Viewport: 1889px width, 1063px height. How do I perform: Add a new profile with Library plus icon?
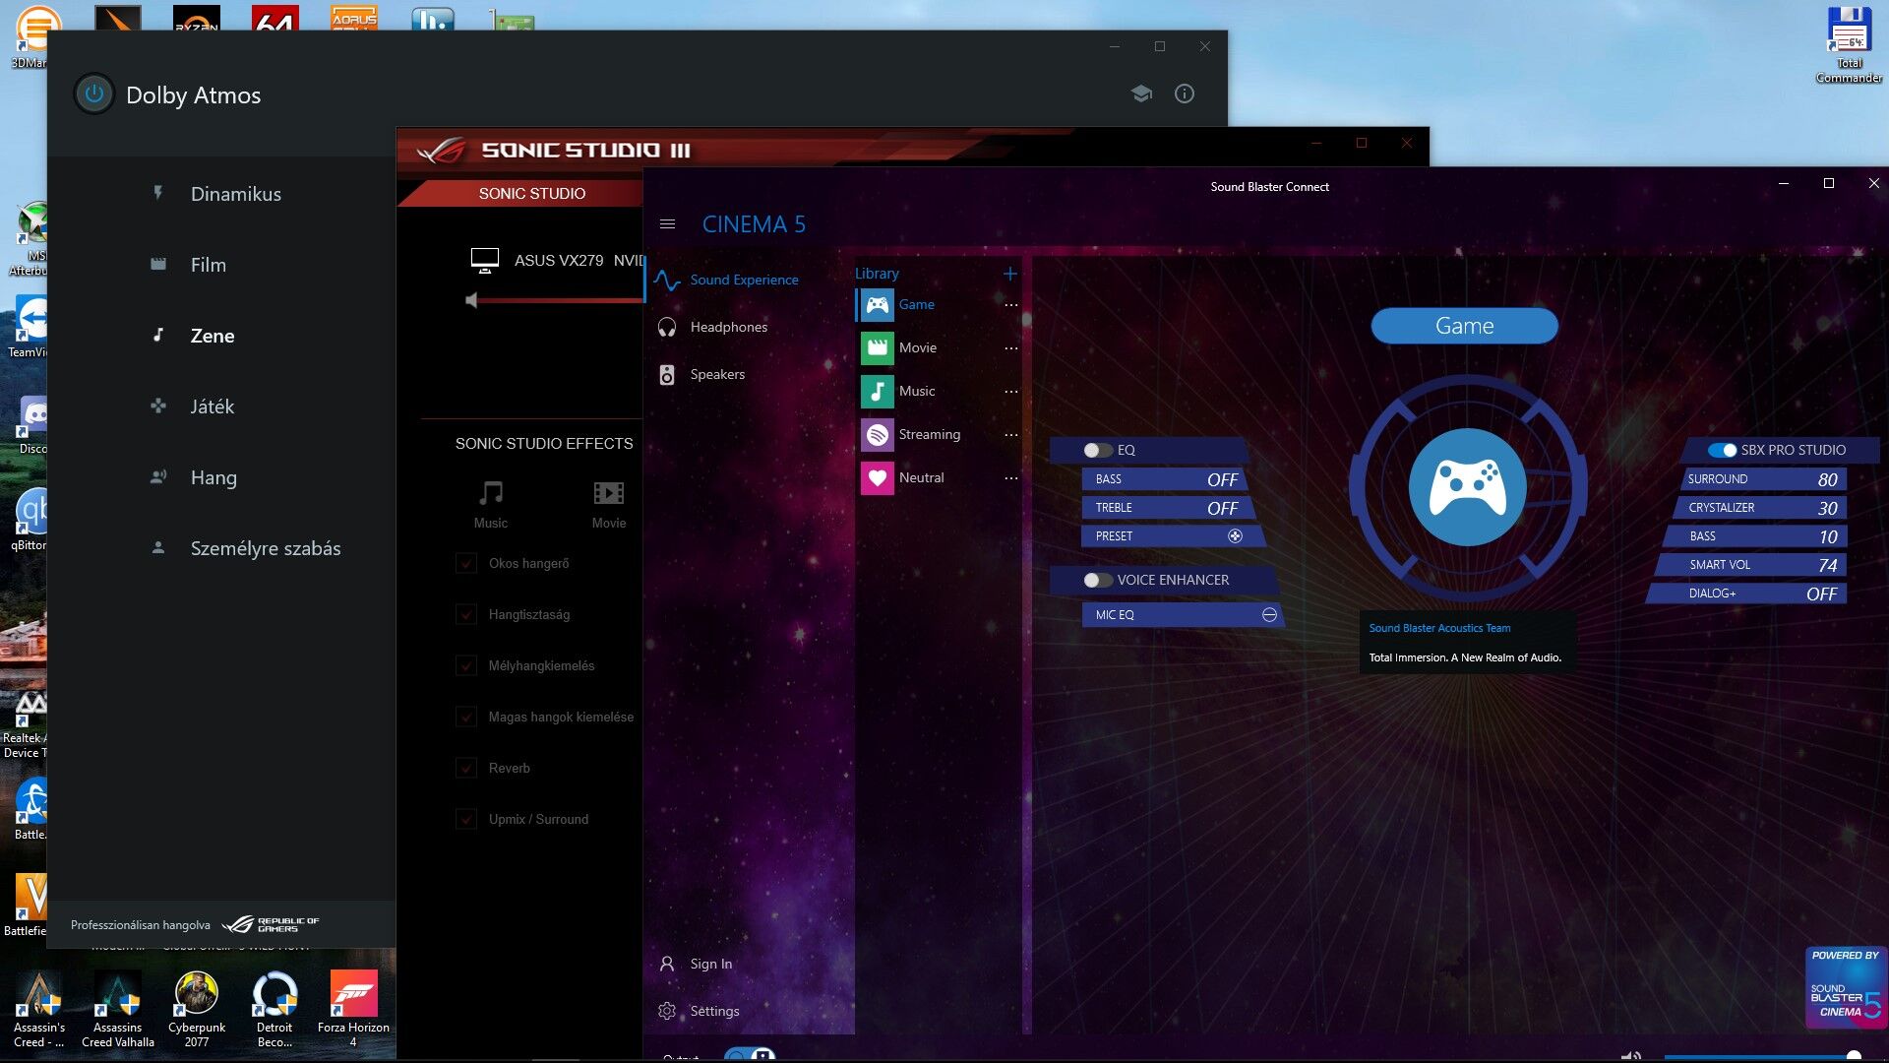(x=1009, y=274)
